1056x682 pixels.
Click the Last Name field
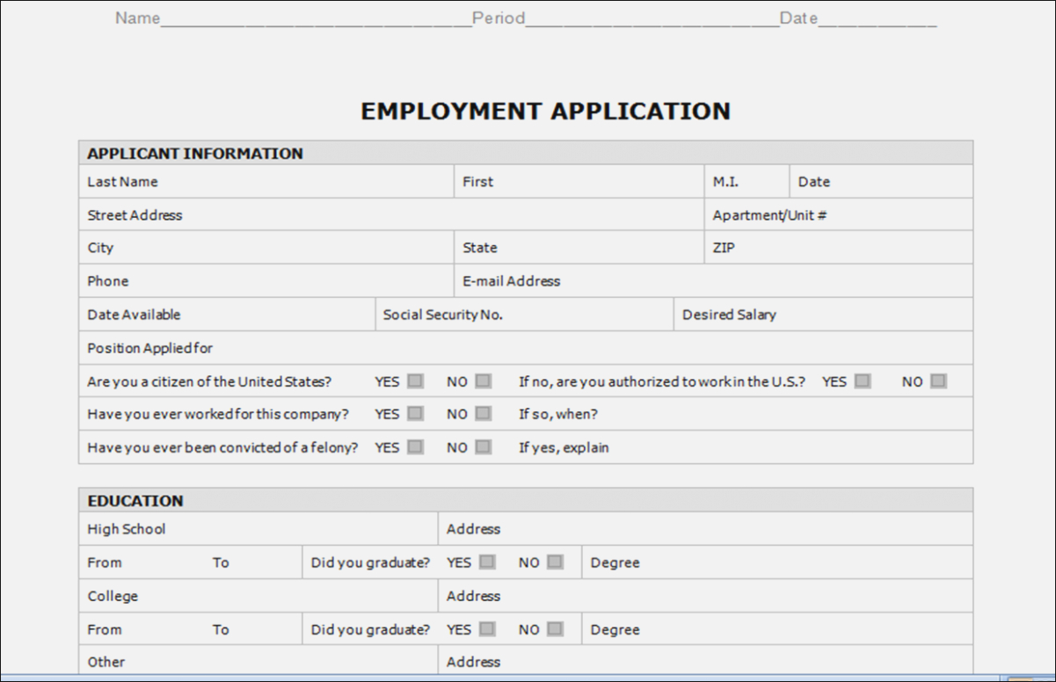tap(266, 181)
